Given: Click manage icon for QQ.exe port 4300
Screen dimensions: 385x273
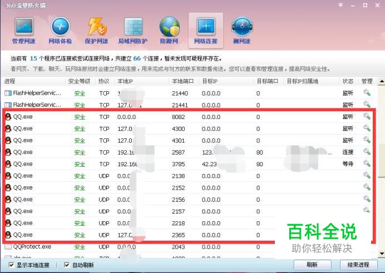Looking at the screenshot, I should (x=367, y=128).
